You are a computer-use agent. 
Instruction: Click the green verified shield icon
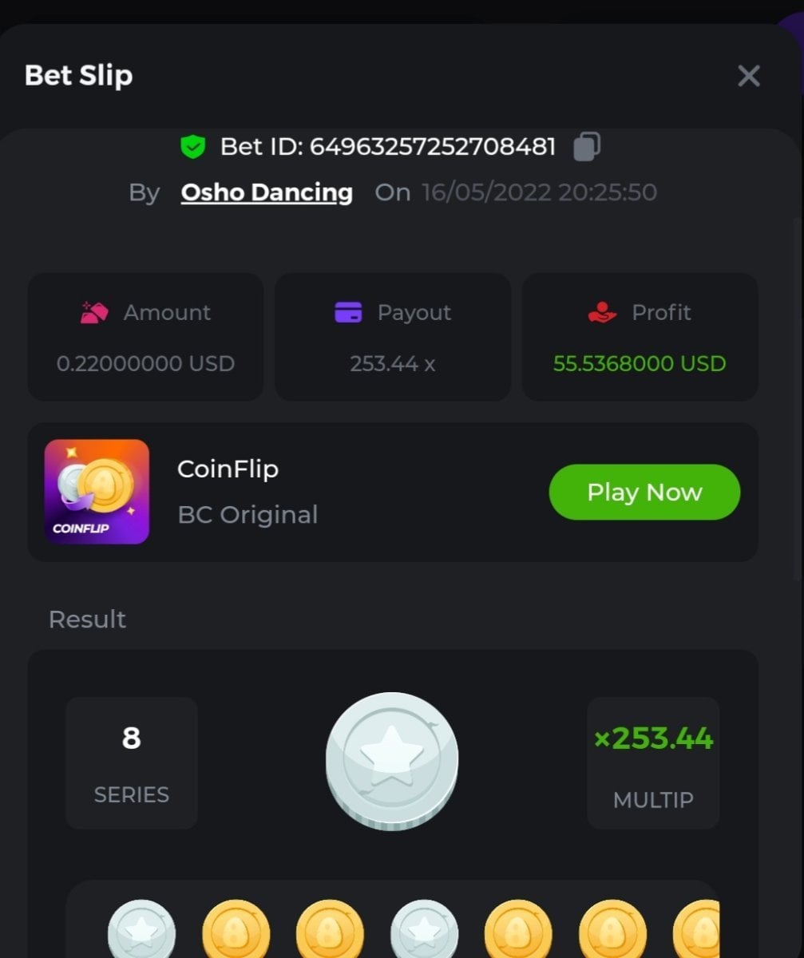[192, 147]
